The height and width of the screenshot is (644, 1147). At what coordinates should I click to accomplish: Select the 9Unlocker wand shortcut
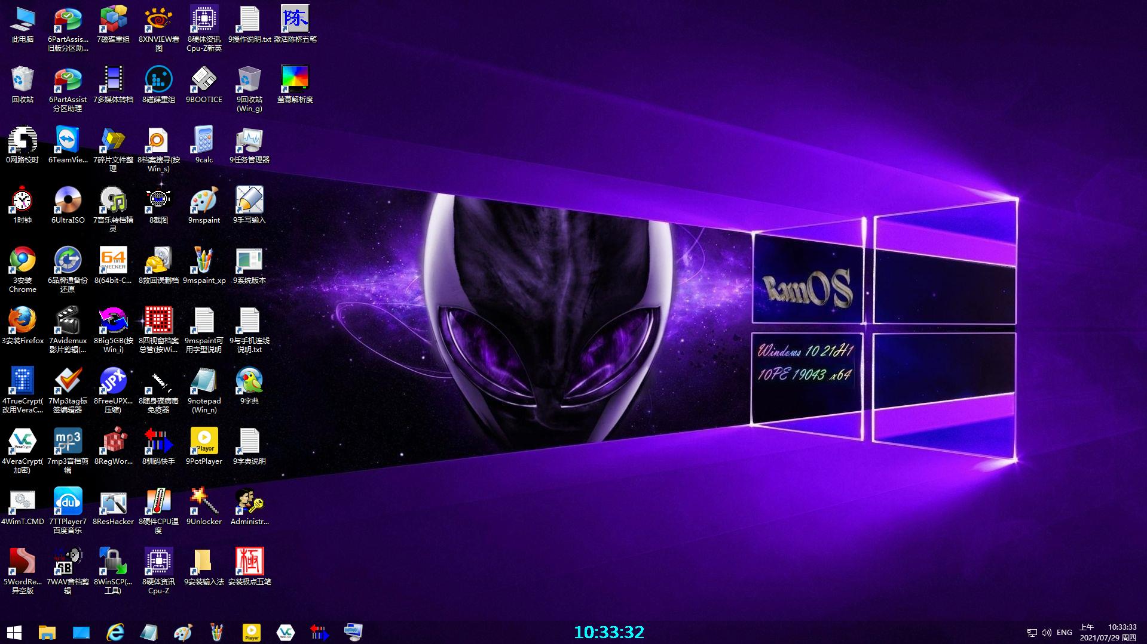pos(204,507)
